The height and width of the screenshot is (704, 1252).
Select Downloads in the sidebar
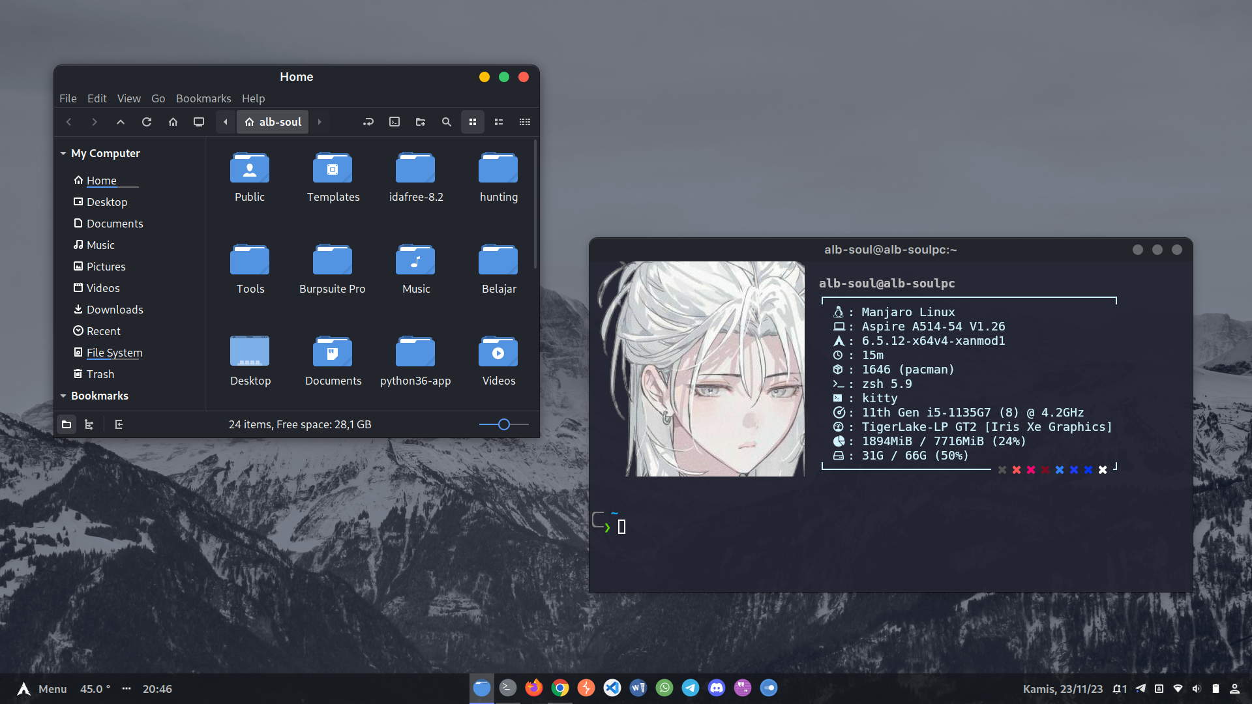(x=115, y=310)
